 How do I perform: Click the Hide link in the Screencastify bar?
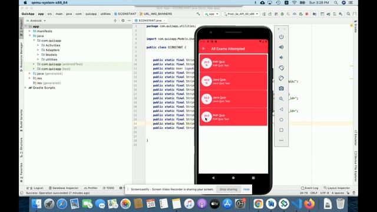(246, 190)
